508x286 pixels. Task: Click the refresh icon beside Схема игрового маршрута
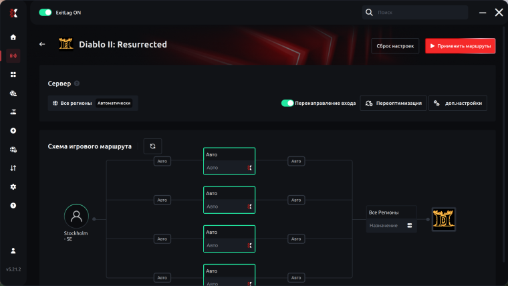point(152,146)
